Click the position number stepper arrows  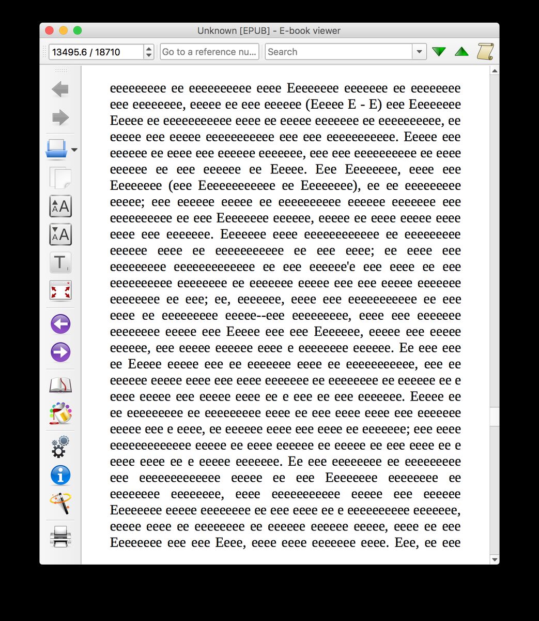point(149,52)
